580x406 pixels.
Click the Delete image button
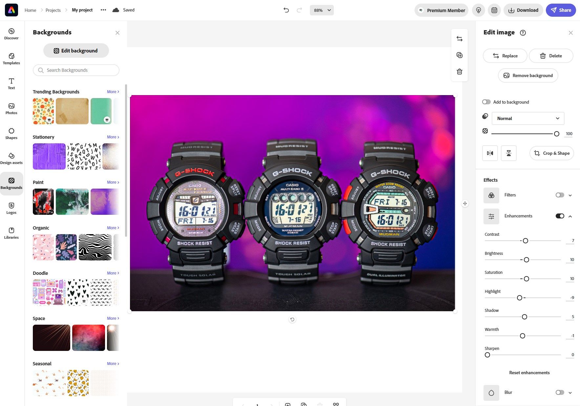coord(551,56)
